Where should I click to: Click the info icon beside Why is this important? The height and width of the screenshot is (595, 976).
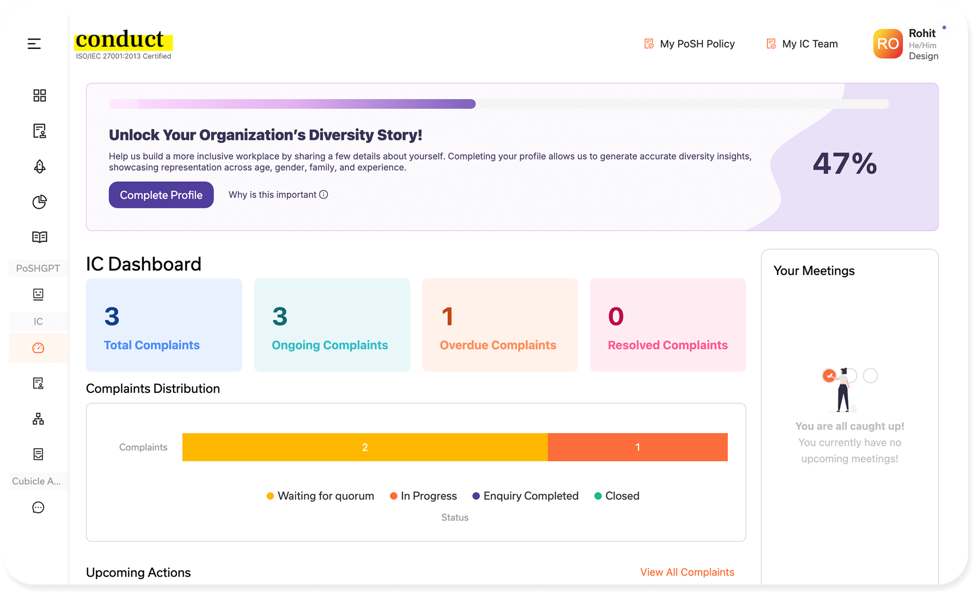[323, 194]
